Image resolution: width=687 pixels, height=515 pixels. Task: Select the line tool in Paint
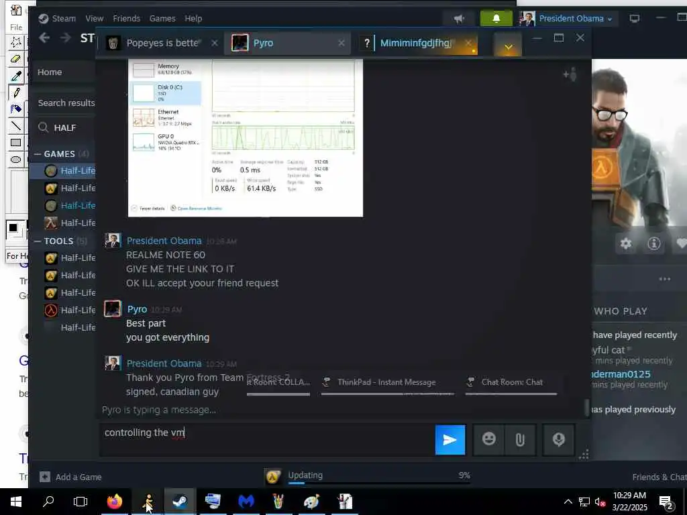pyautogui.click(x=16, y=126)
